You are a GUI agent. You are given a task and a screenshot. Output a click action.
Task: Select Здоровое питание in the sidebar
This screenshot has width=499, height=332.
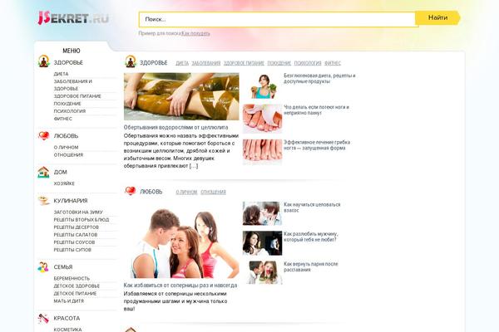(77, 96)
